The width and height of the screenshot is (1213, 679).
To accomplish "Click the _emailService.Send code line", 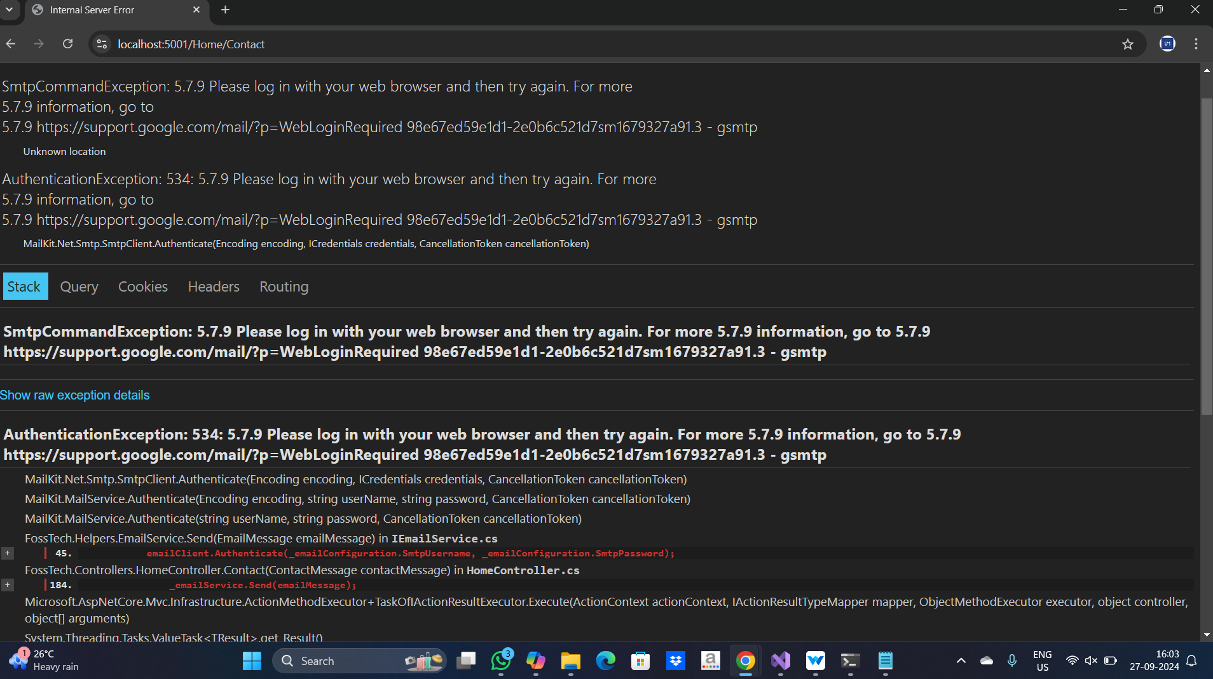I will click(263, 585).
